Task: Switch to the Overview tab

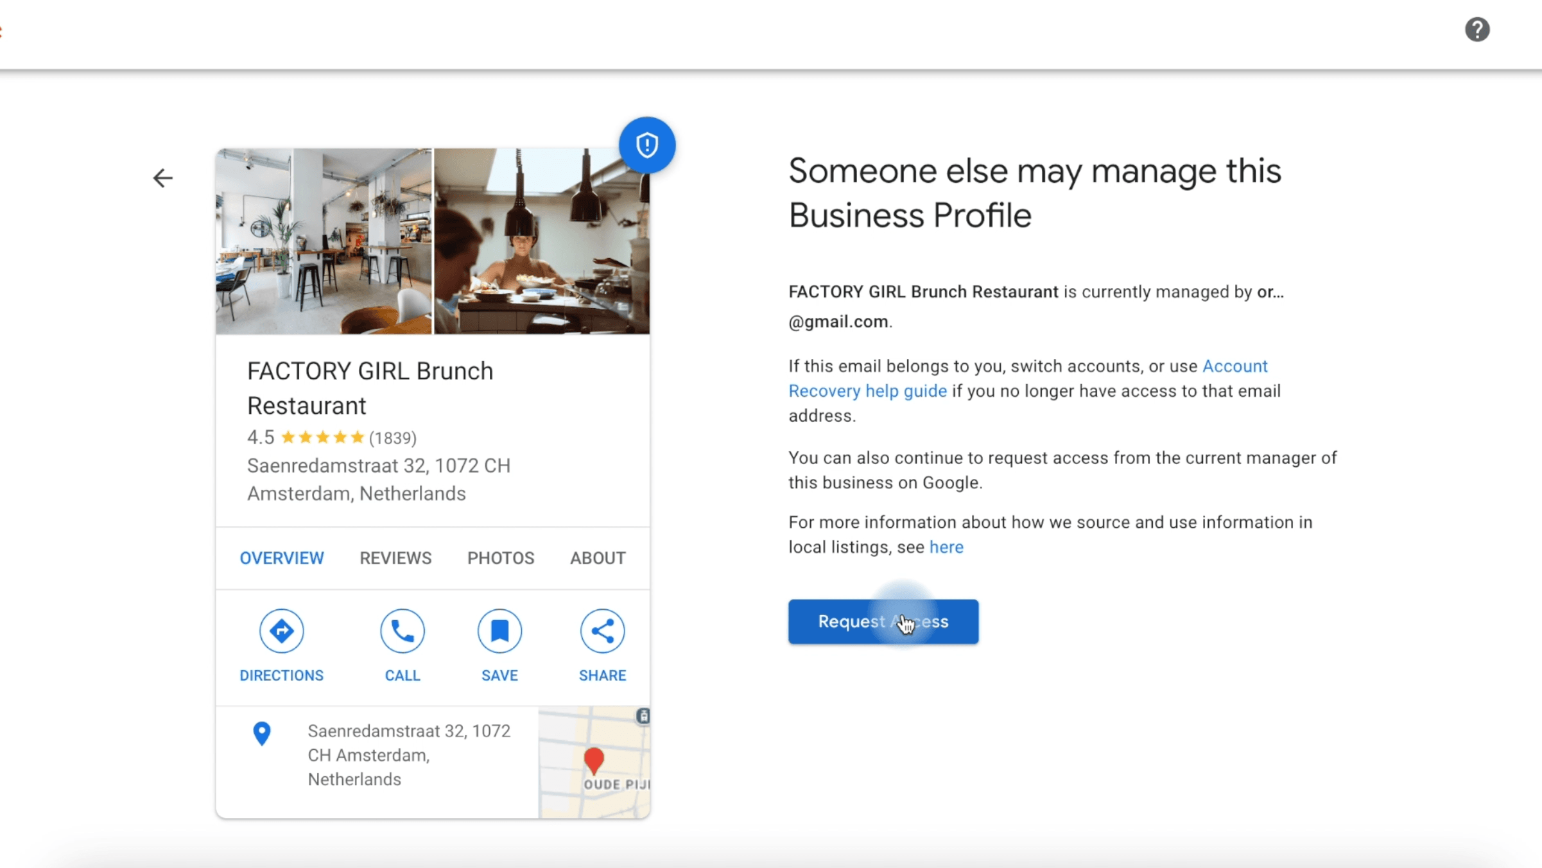Action: tap(282, 558)
